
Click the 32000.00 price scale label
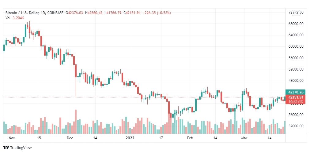coord(296,126)
